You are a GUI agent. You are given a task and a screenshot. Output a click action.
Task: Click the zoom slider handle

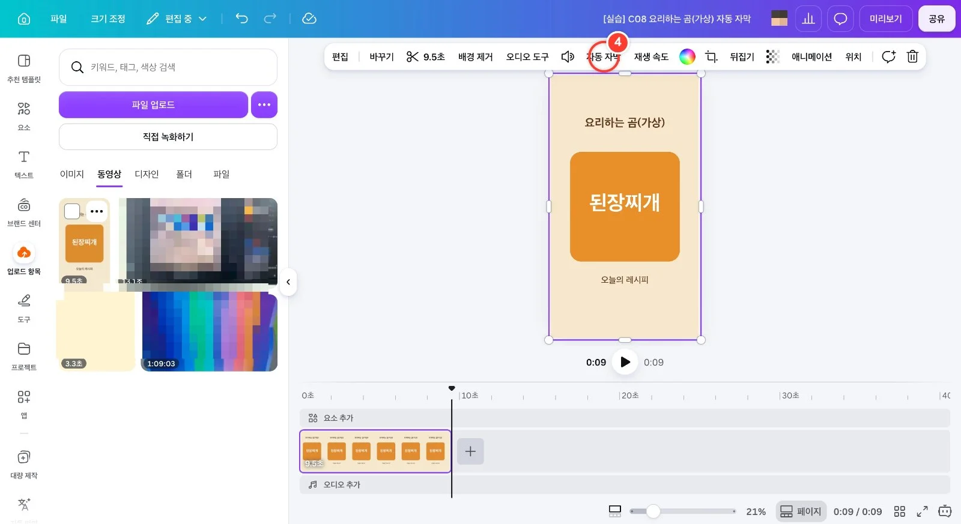pos(653,511)
